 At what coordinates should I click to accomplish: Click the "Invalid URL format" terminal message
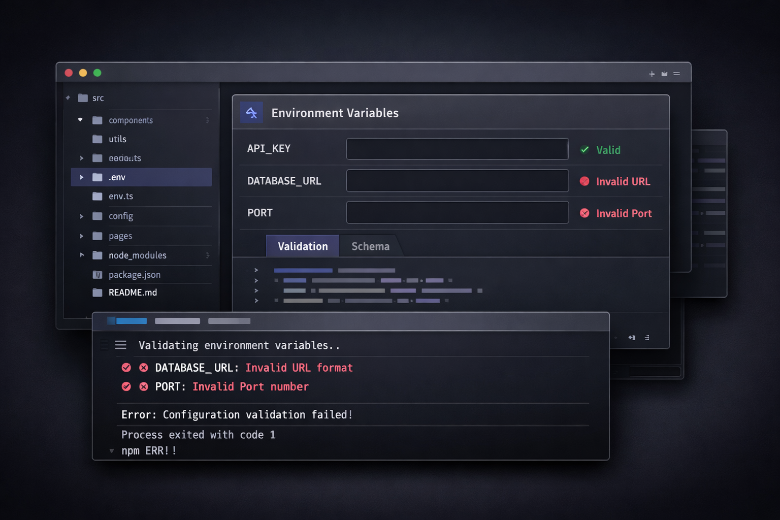click(299, 368)
